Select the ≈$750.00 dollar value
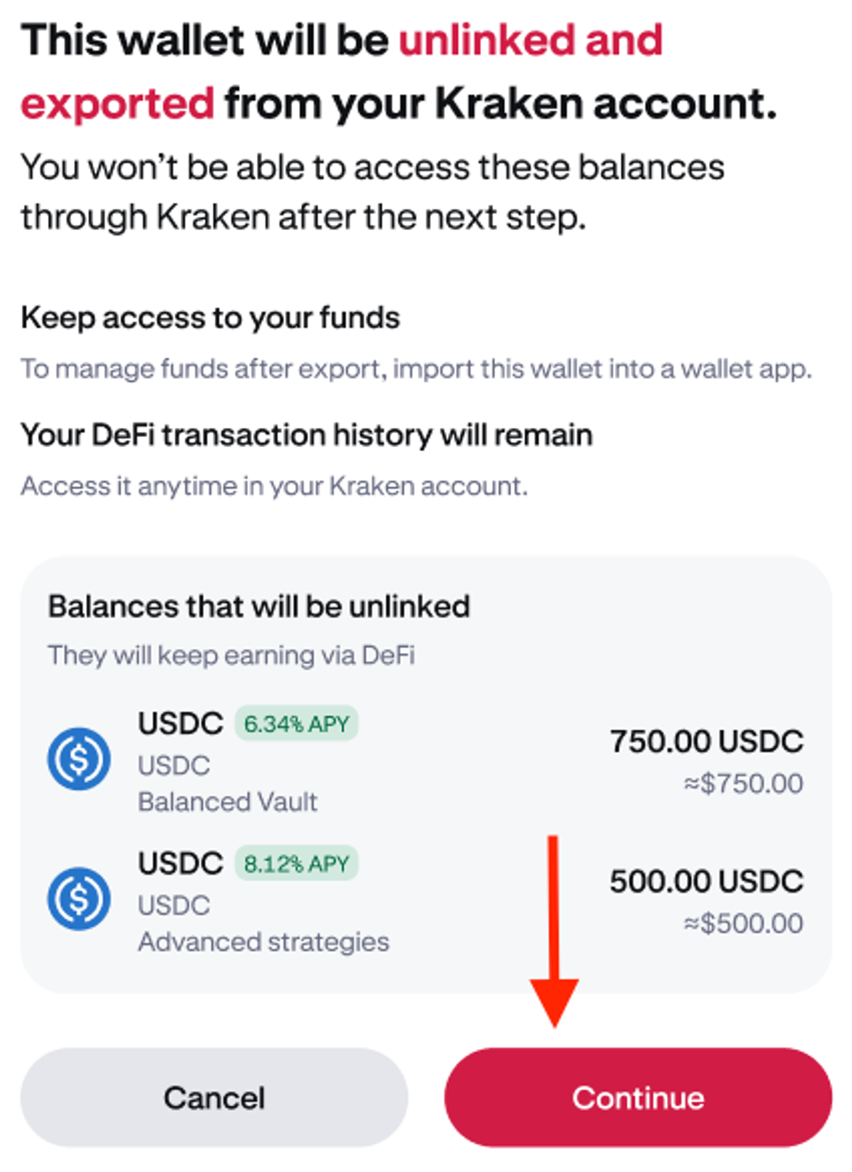 coord(743,784)
